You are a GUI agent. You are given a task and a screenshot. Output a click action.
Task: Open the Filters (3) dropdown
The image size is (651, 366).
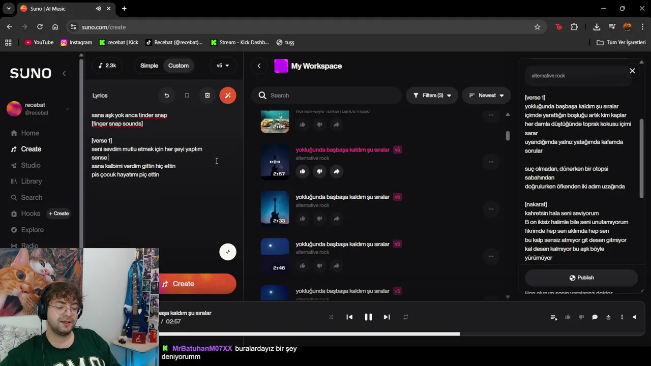432,96
